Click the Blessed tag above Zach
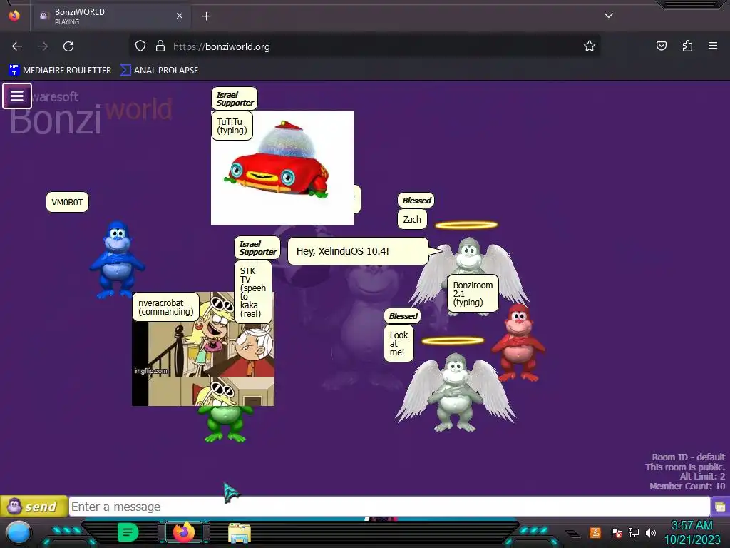The width and height of the screenshot is (730, 548). pos(416,201)
